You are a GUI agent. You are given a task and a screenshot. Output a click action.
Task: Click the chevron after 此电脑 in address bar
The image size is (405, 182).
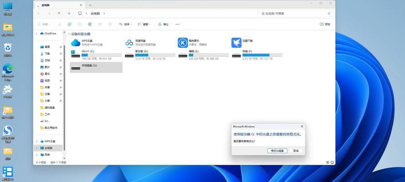(x=104, y=13)
